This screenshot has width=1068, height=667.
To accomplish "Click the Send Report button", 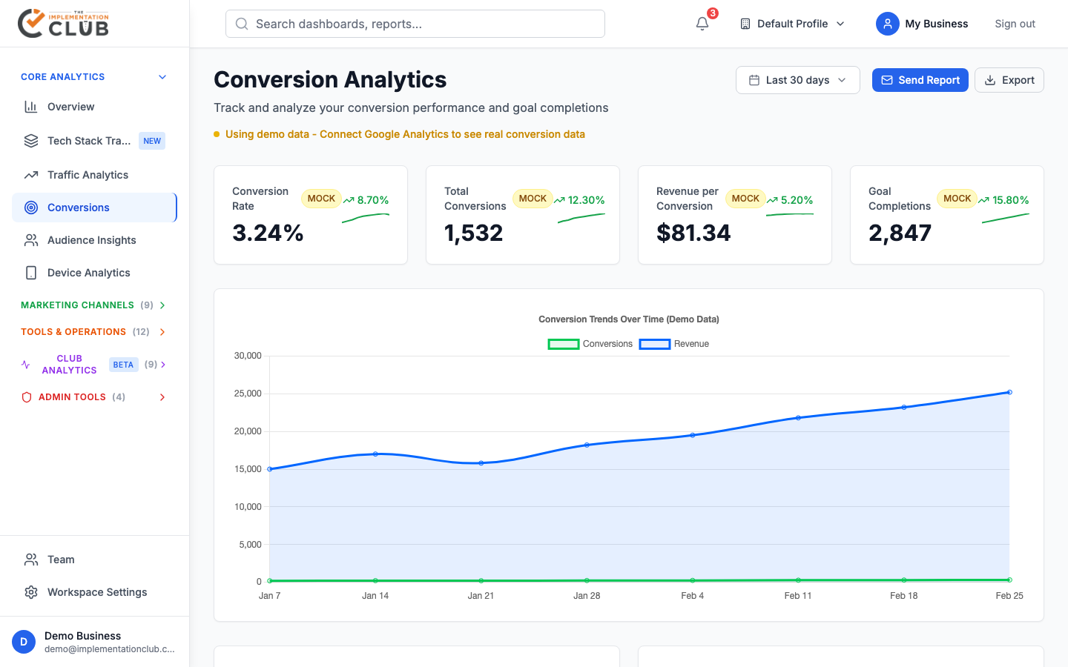I will pos(920,80).
